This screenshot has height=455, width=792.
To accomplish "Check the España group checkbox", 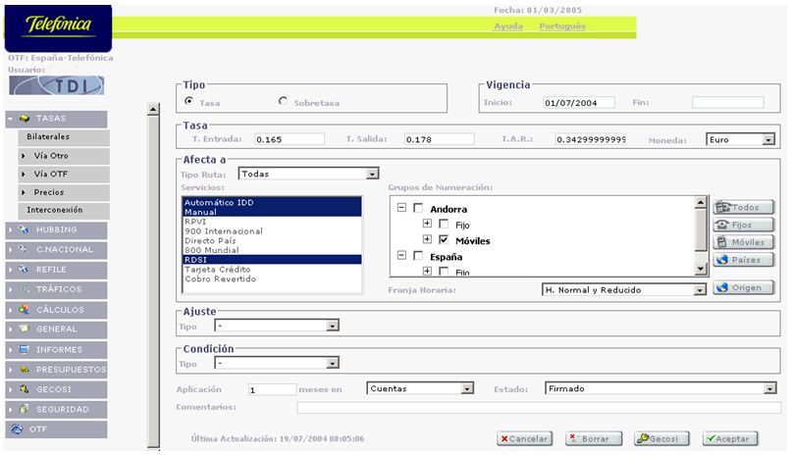I will tap(418, 256).
